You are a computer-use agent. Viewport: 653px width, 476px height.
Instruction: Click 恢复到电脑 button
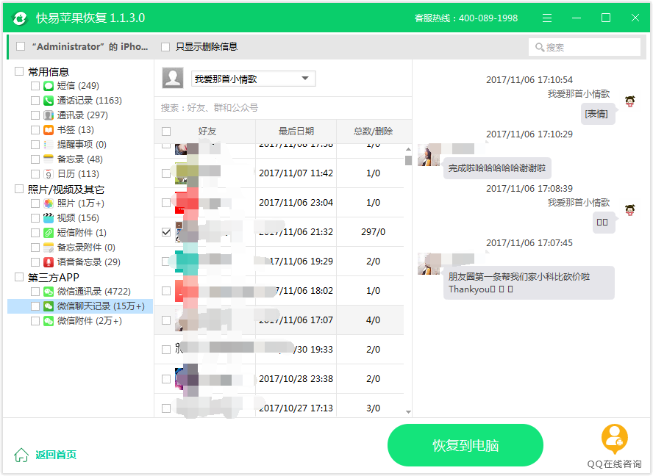[465, 445]
